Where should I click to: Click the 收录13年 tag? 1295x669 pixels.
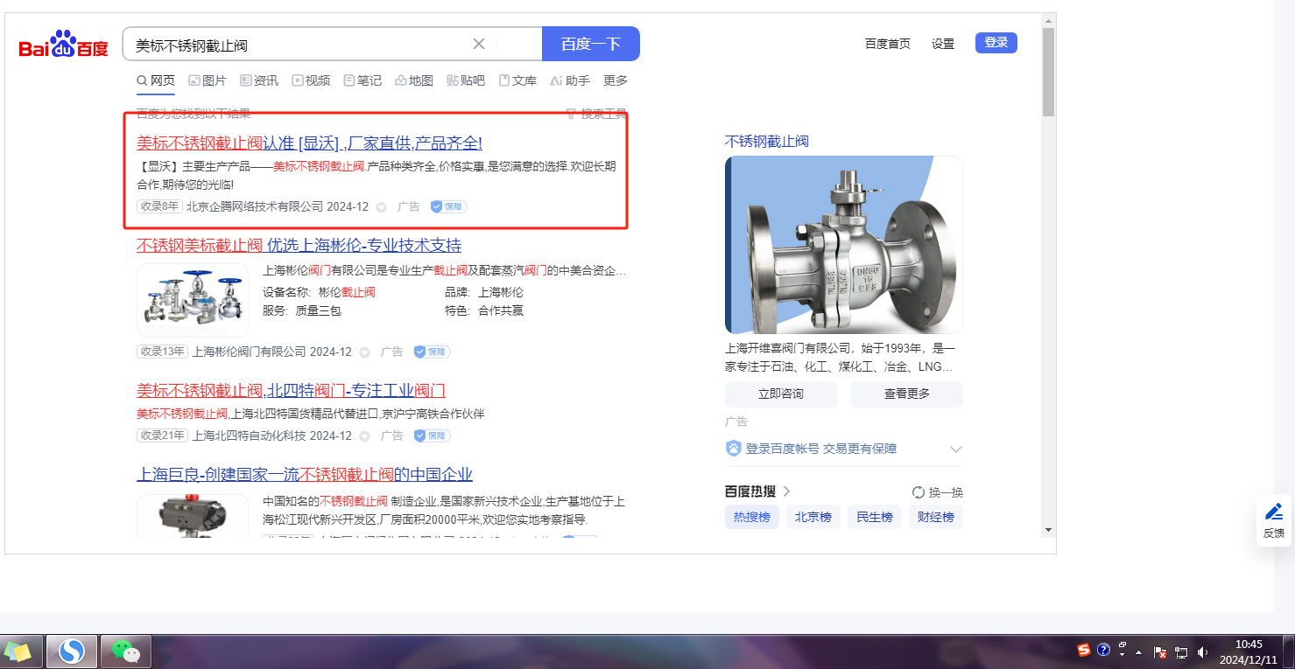(162, 352)
